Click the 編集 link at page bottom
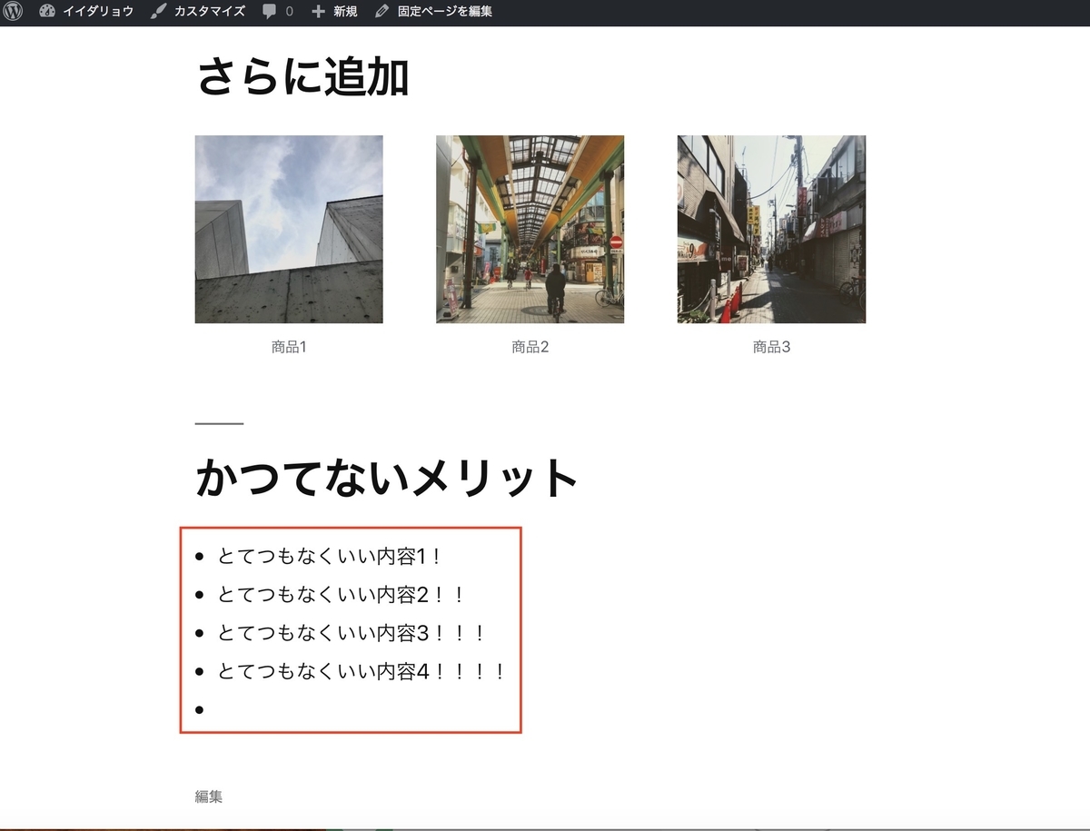 coord(208,796)
